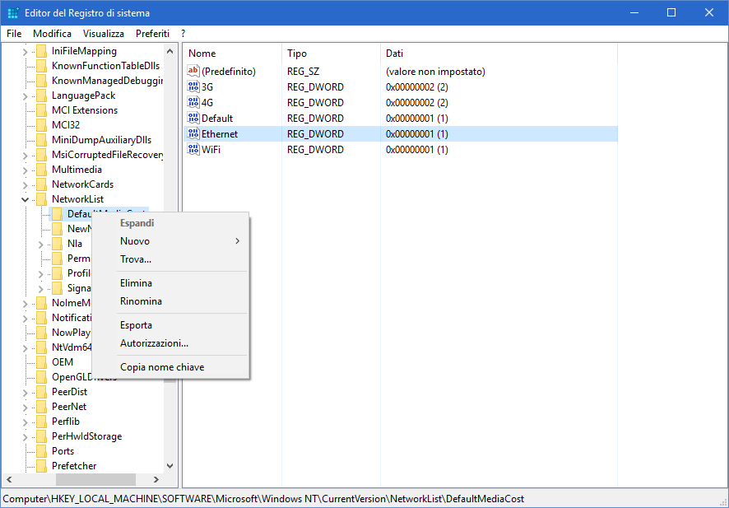Image resolution: width=729 pixels, height=508 pixels.
Task: Choose Esporta from the context menu
Action: pos(136,325)
